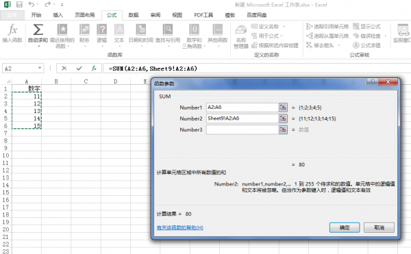Switch to the Review (审阅) tab

(155, 15)
